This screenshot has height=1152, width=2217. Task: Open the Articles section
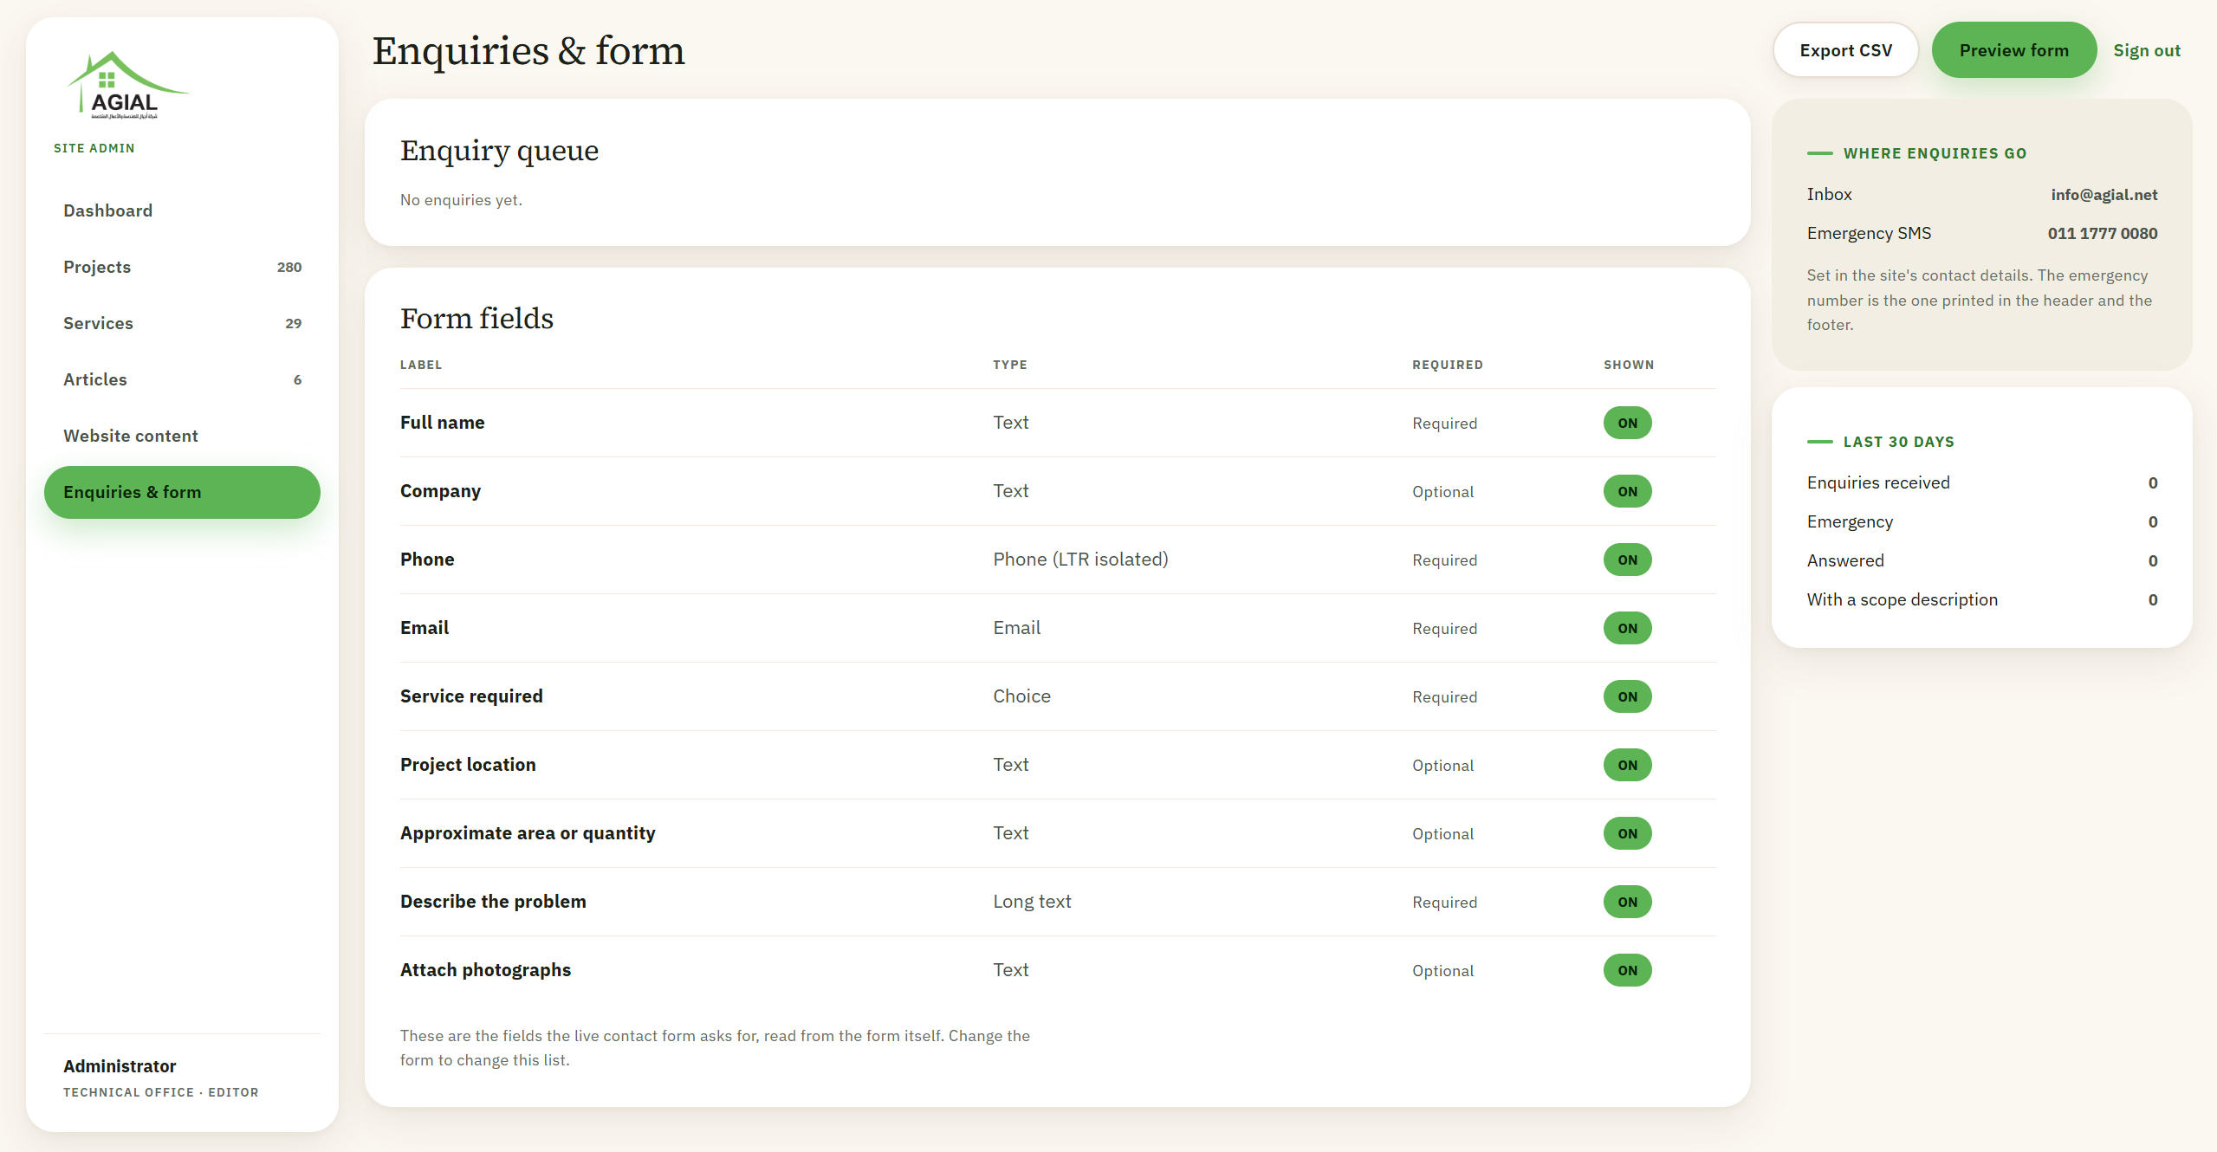pyautogui.click(x=182, y=379)
